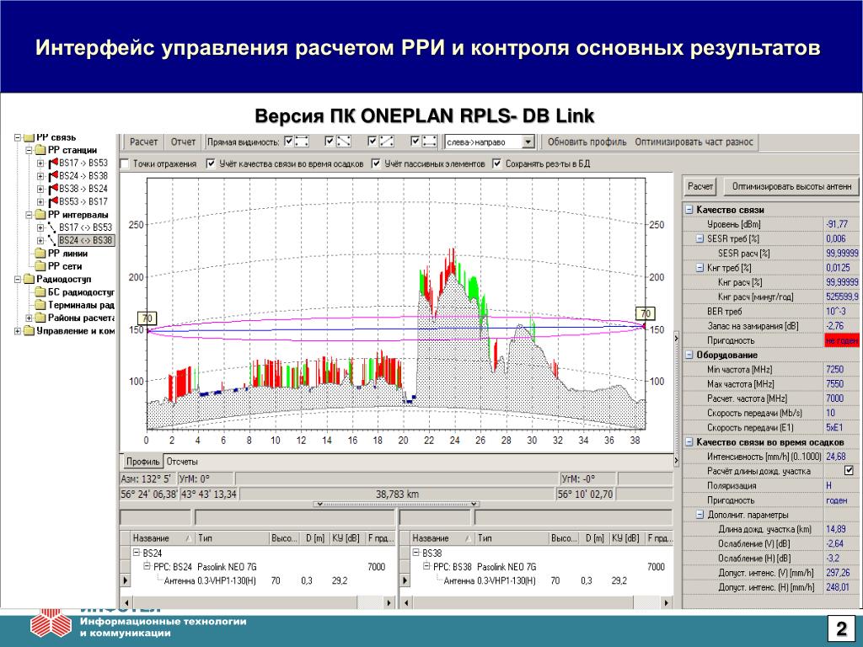This screenshot has height=647, width=863.
Task: Click the line-of-sight icon with descending diagonal
Action: click(x=344, y=142)
